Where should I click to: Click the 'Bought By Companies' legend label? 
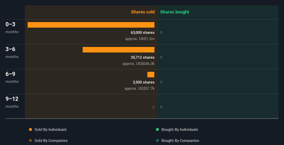[x=180, y=141]
